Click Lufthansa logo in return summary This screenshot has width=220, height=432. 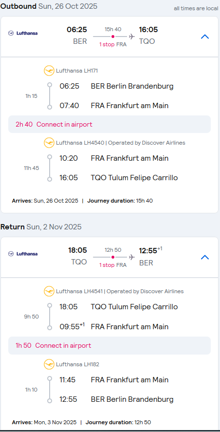point(23,254)
